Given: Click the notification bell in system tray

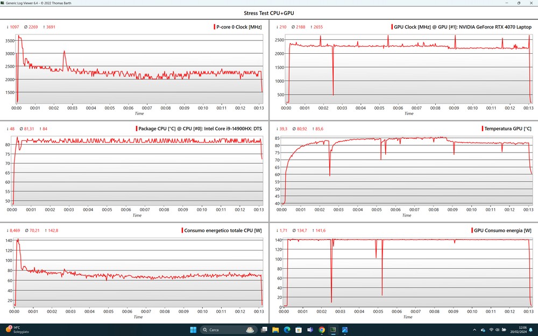Looking at the screenshot, I should [x=530, y=330].
